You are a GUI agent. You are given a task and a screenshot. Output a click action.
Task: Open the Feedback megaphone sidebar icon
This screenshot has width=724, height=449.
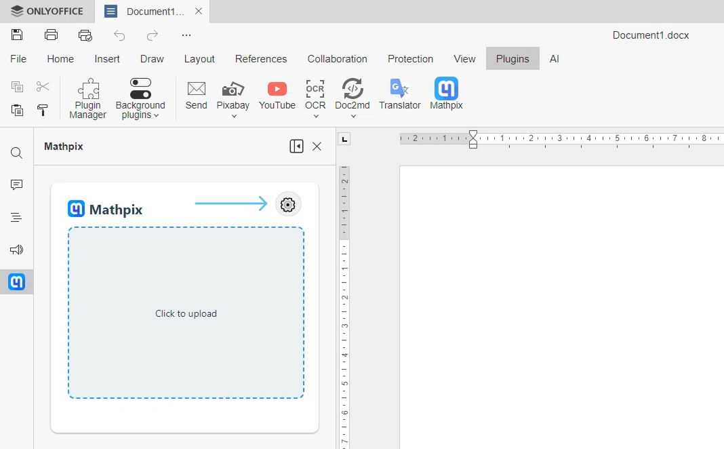17,250
